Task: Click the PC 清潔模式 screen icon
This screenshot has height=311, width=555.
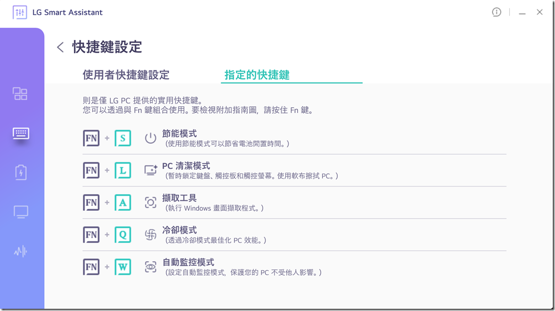Action: tap(150, 170)
